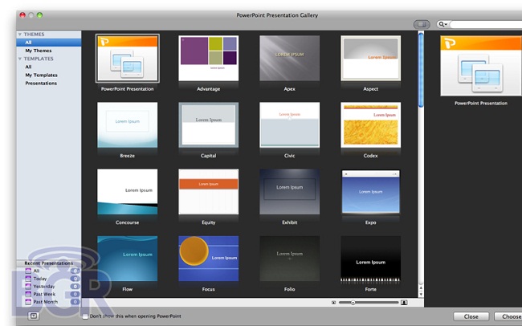The width and height of the screenshot is (522, 326).
Task: Click the search magnifier icon
Action: tap(441, 24)
